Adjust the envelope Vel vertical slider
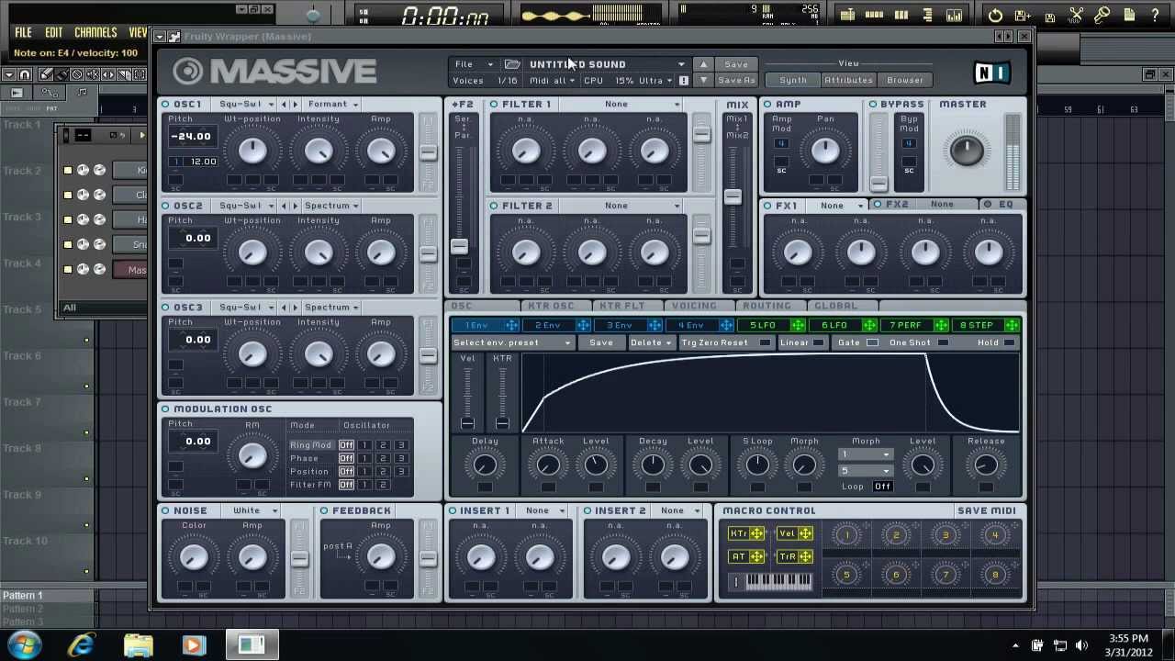 (x=467, y=397)
